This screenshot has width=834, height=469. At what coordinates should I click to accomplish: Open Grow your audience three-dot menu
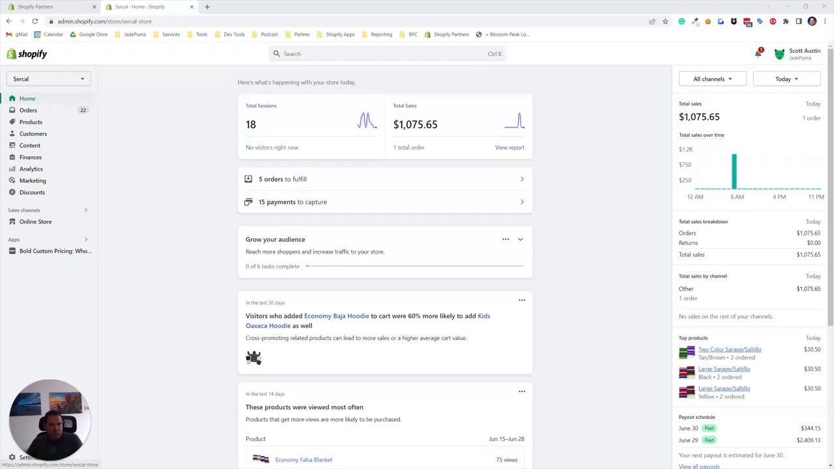click(506, 239)
